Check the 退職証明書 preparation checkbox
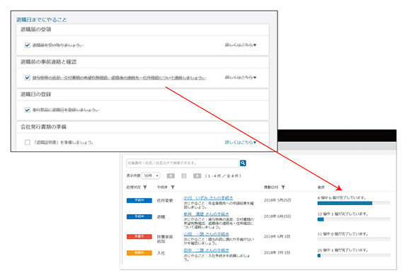Screen dimensions: 407x280 click(x=28, y=142)
